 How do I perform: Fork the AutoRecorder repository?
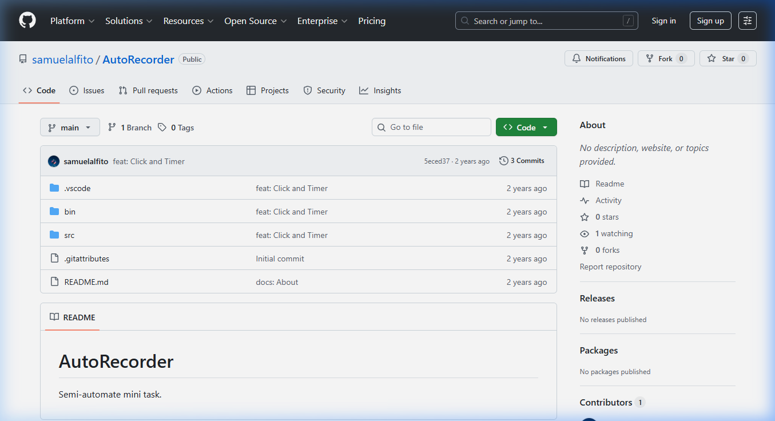pyautogui.click(x=666, y=58)
